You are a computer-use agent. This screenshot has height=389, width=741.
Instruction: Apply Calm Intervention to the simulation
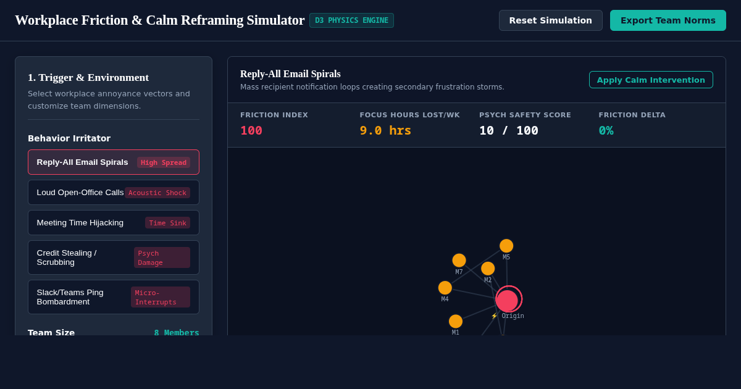[651, 80]
